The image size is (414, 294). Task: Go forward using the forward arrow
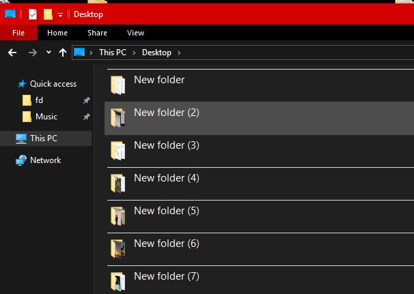coord(33,53)
